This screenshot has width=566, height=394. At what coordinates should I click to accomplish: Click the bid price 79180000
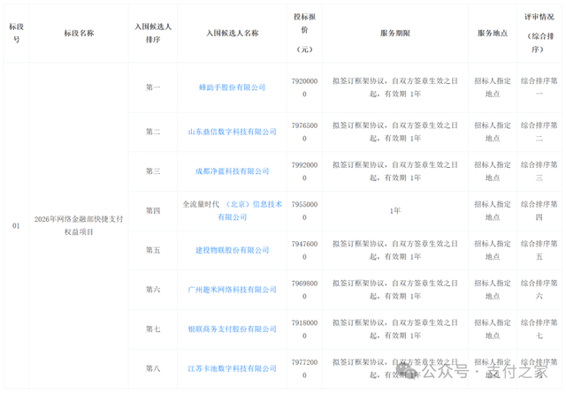pos(304,330)
